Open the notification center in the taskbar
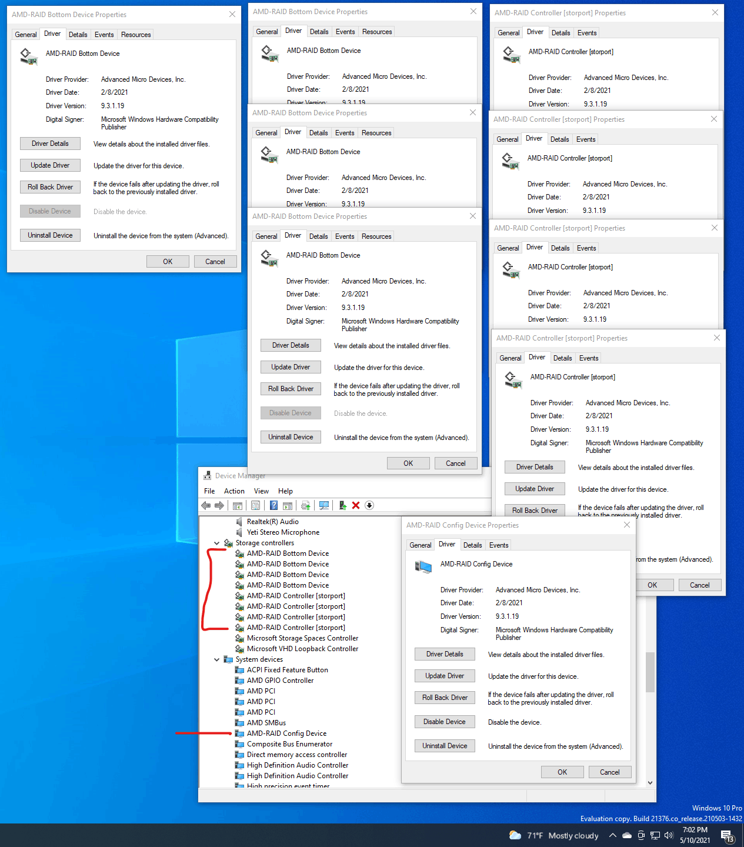The height and width of the screenshot is (847, 744). coord(727,835)
